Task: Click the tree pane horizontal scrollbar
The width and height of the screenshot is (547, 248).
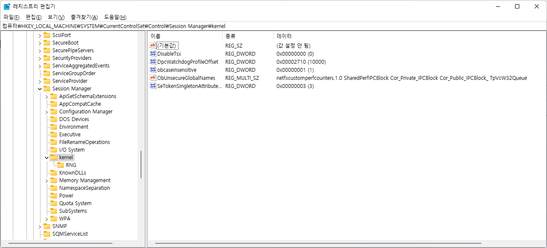Action: (60, 243)
